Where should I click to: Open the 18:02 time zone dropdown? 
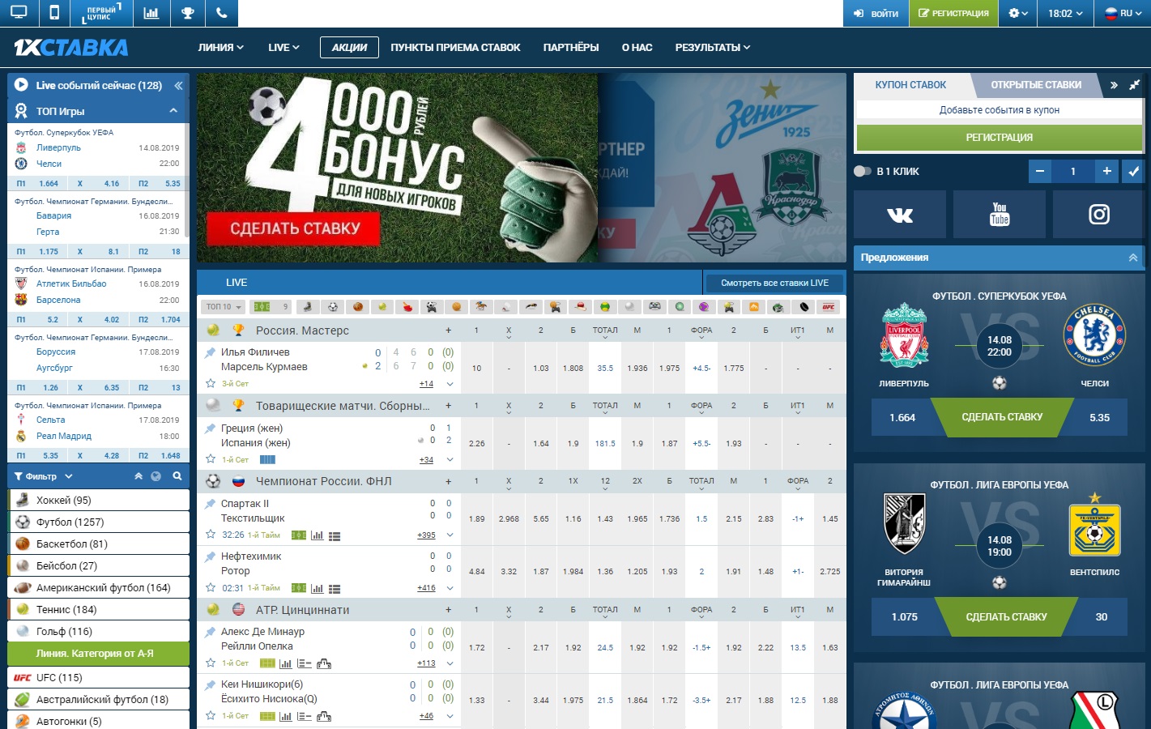point(1065,13)
